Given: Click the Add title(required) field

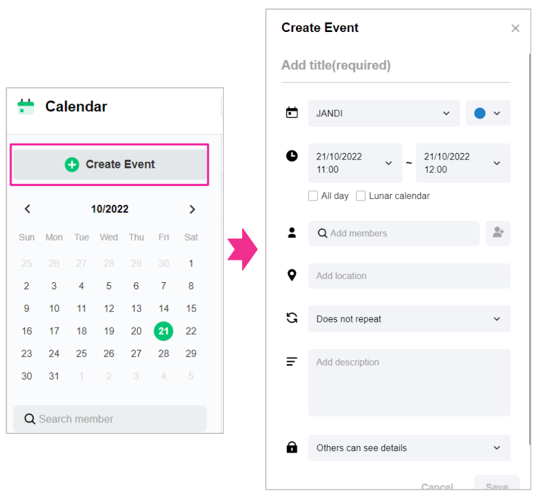Looking at the screenshot, I should (395, 65).
